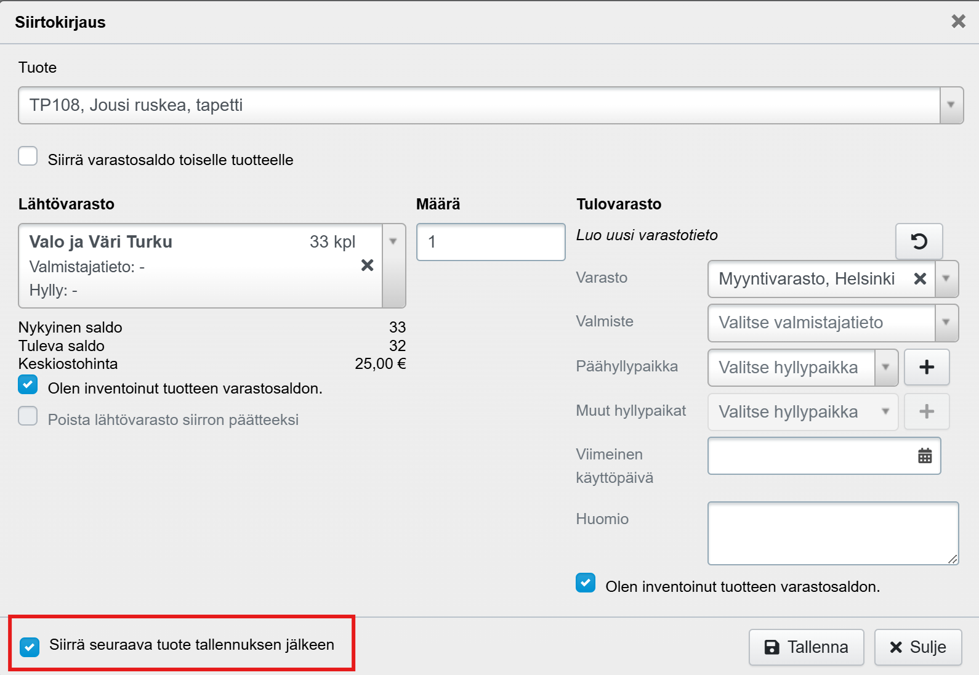Viewport: 979px width, 675px height.
Task: Click the reset arrow icon in Tulovarasto
Action: [919, 241]
